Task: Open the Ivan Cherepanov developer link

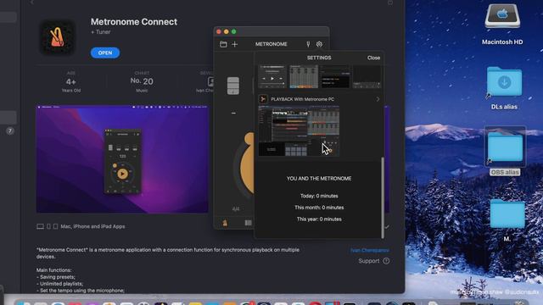Action: (370, 250)
